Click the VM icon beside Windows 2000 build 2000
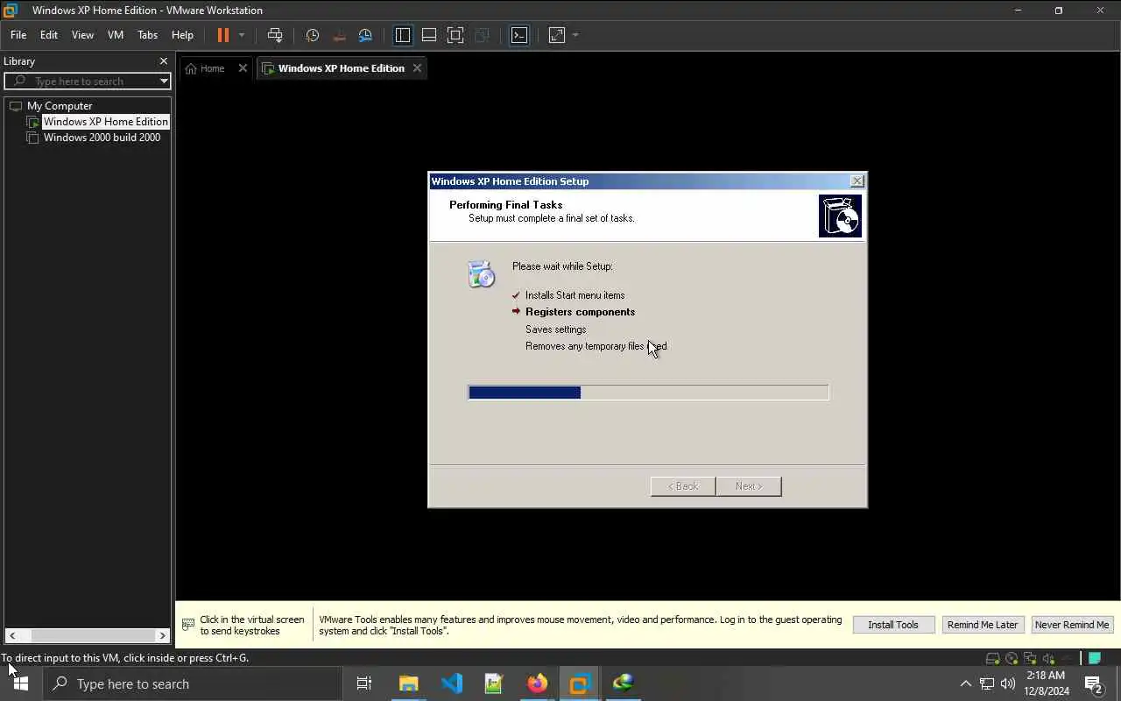 (x=32, y=138)
